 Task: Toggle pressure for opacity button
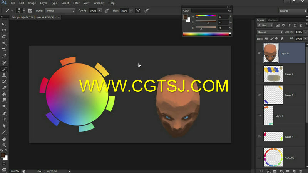click(x=107, y=11)
